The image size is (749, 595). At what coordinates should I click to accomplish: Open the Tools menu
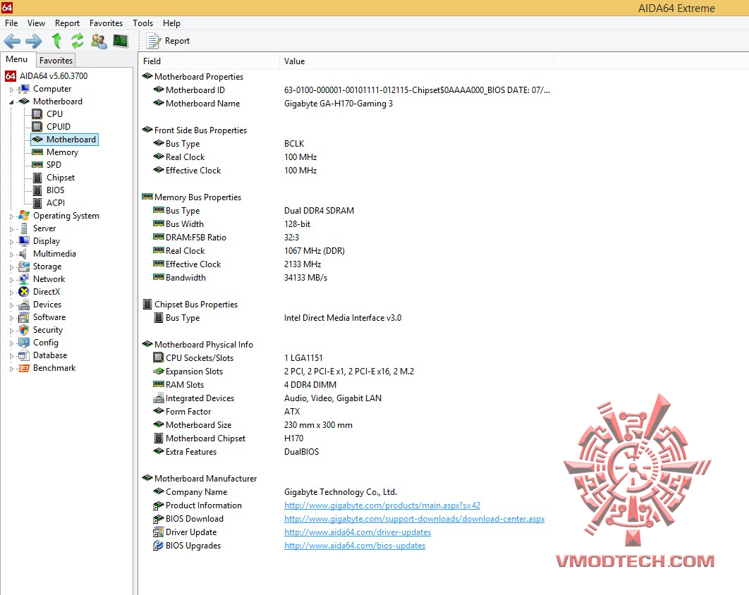point(143,23)
